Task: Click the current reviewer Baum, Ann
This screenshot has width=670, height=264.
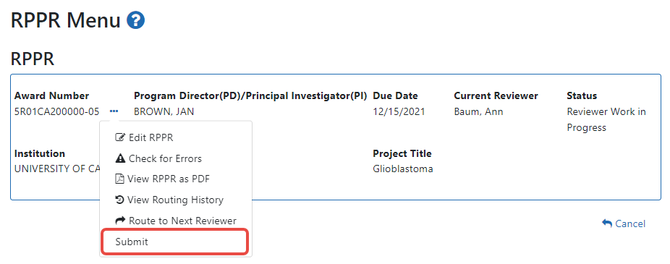Action: coord(478,112)
